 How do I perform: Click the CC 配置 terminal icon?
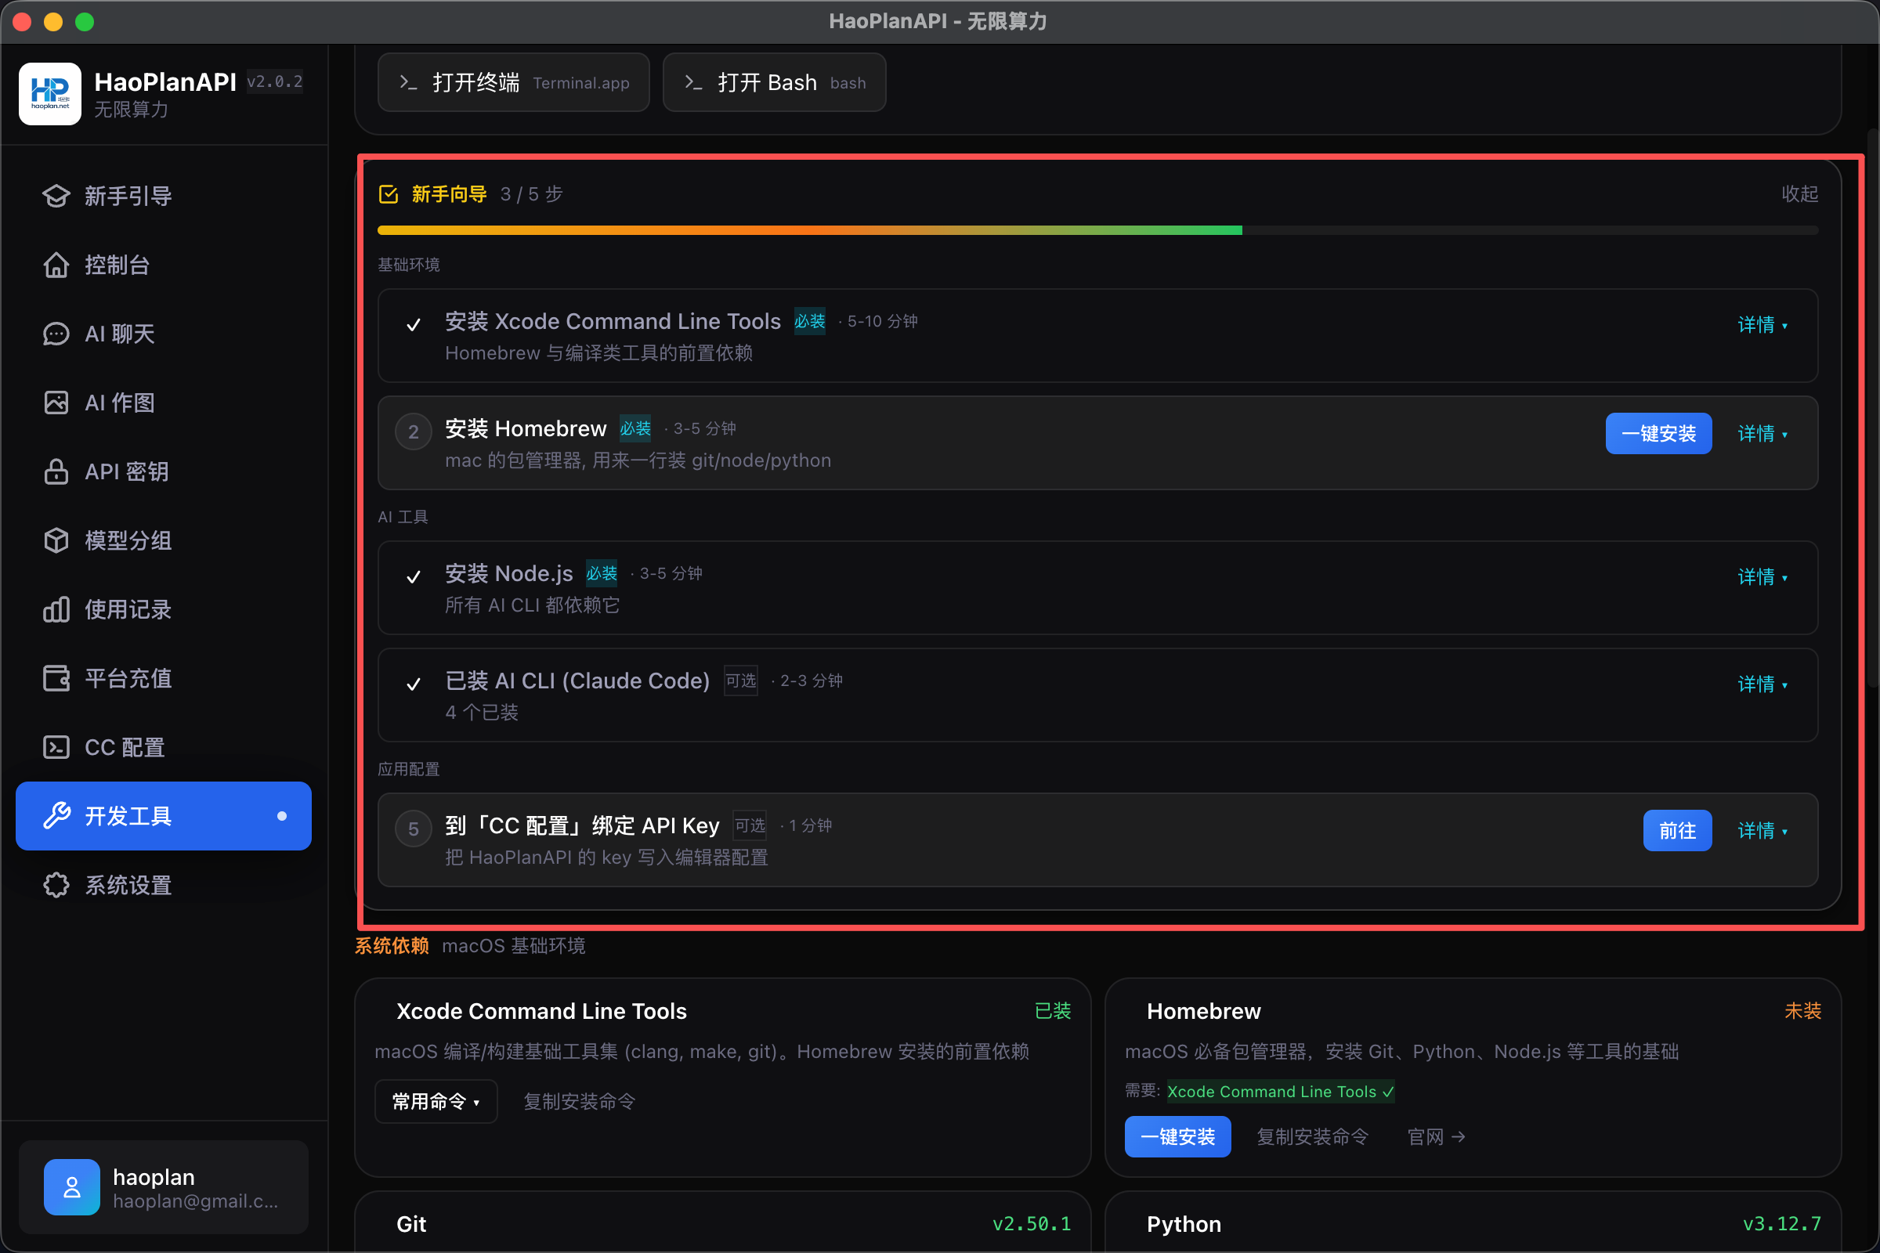pyautogui.click(x=56, y=747)
